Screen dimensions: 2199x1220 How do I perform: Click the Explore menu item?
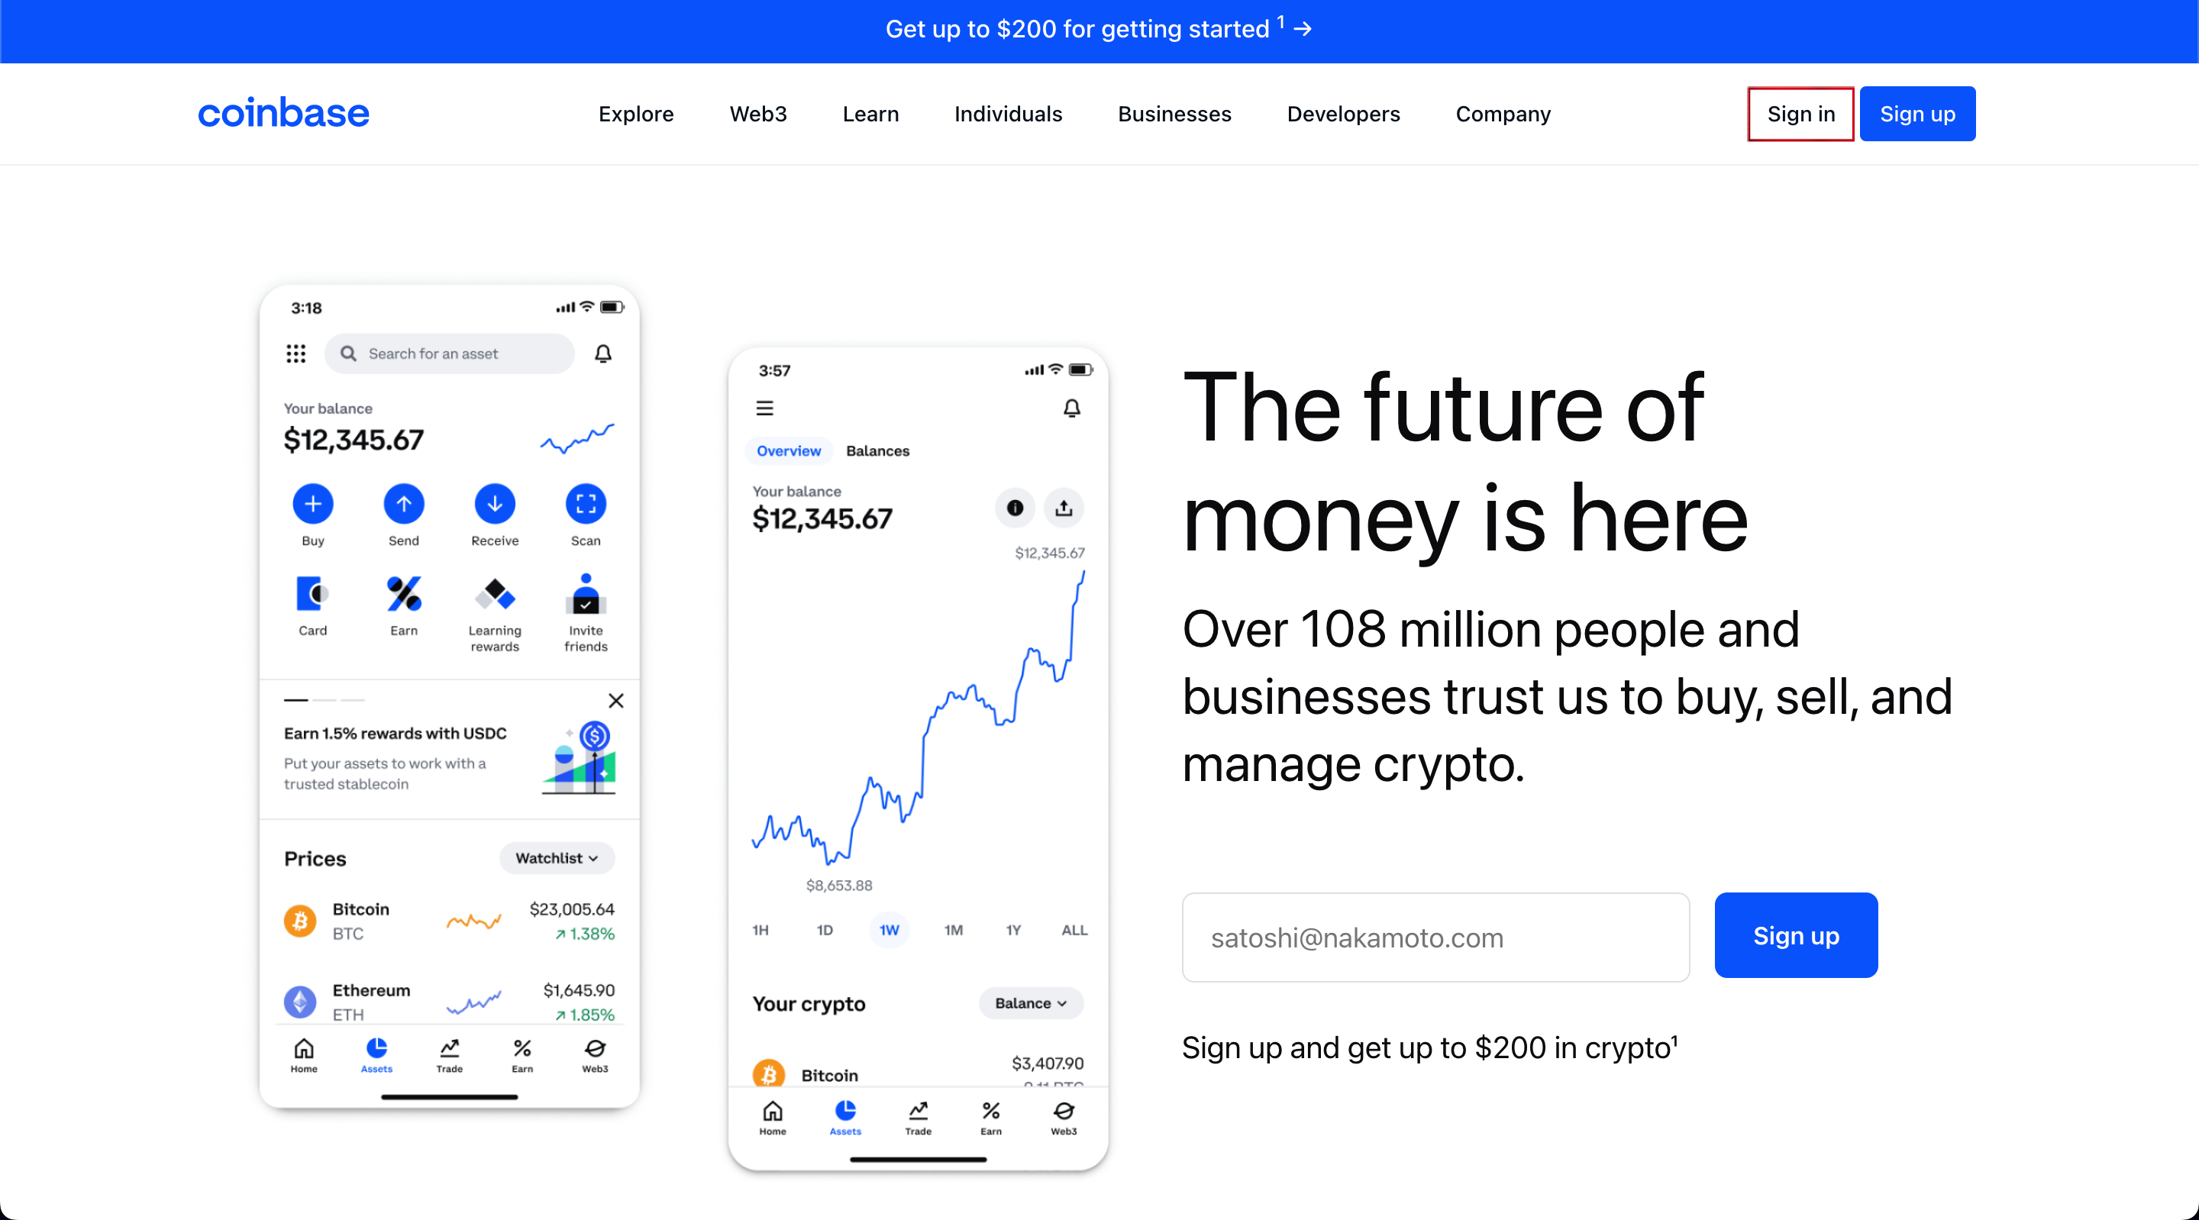coord(634,115)
